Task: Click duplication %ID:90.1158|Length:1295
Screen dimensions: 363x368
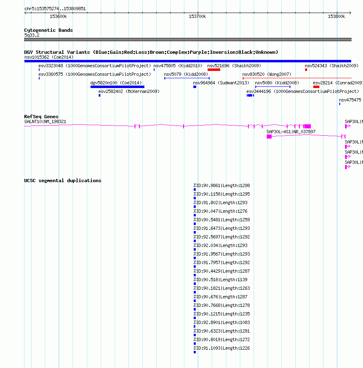Action: click(221, 194)
